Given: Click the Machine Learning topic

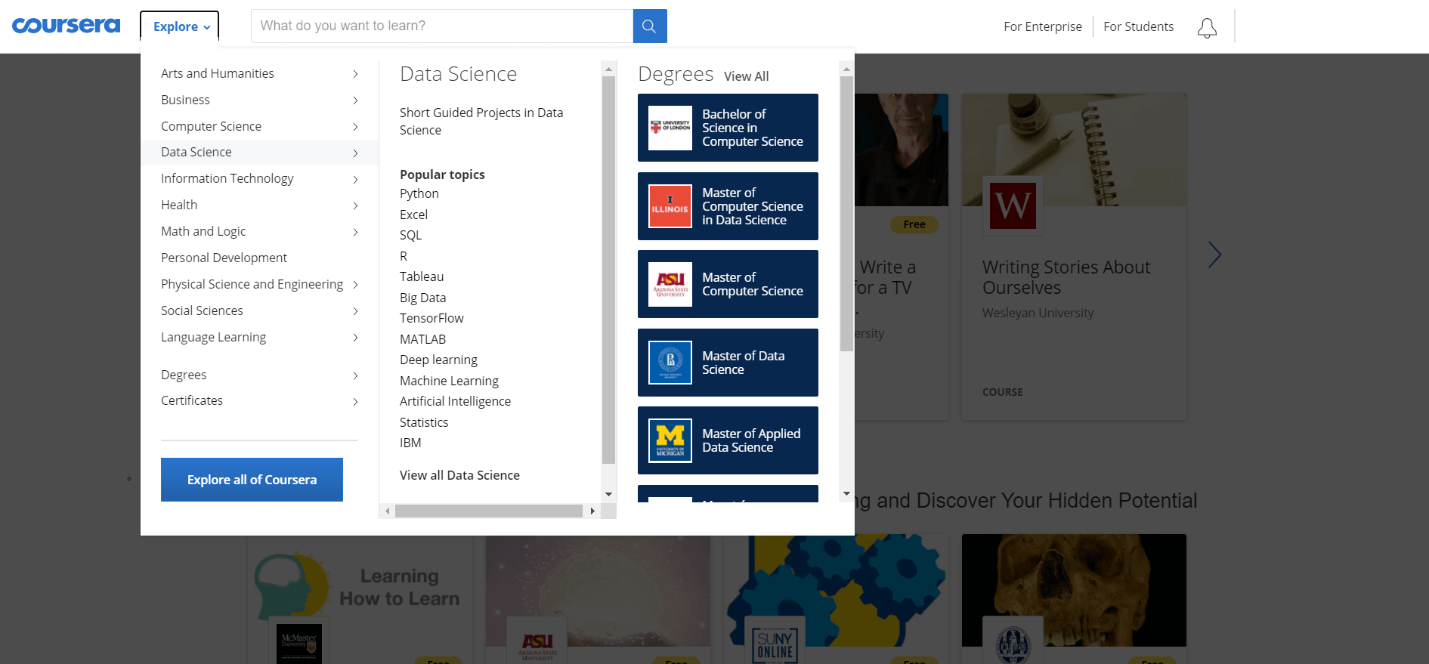Looking at the screenshot, I should click(x=449, y=381).
